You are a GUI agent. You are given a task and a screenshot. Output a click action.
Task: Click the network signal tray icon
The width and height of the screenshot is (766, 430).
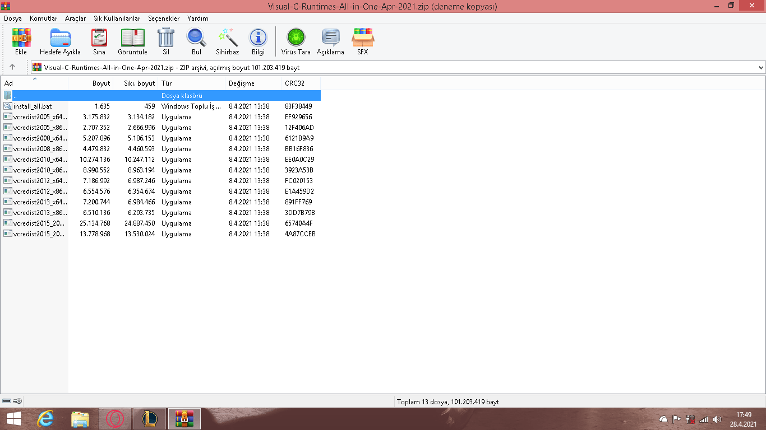(x=704, y=419)
